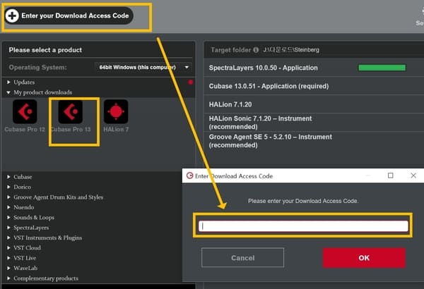Viewport: 424px width, 289px height.
Task: Expand VST Instruments & Plugins category
Action: pos(8,238)
